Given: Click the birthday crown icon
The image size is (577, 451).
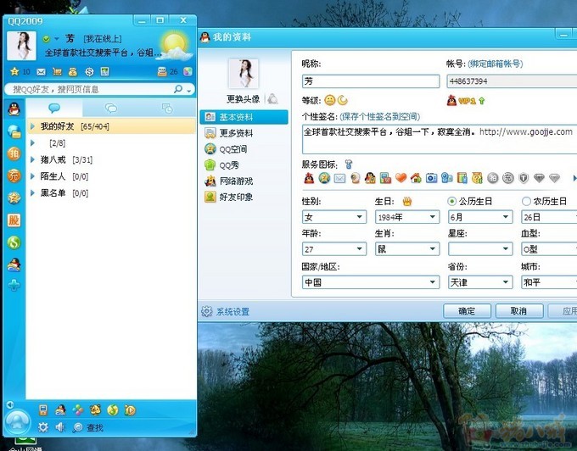Looking at the screenshot, I should coord(407,201).
